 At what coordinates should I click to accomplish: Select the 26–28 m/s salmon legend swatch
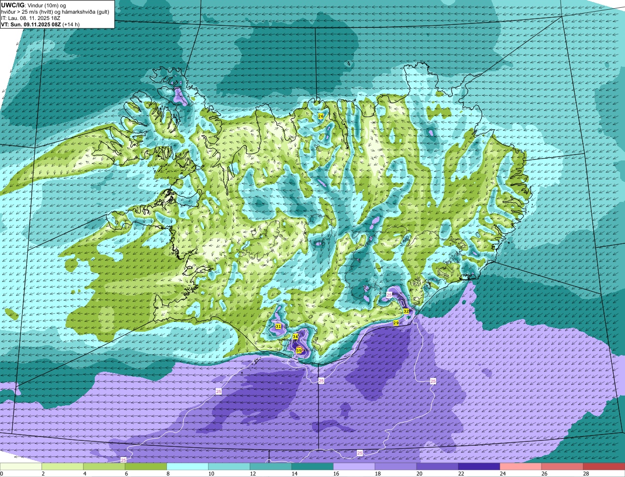point(562,467)
